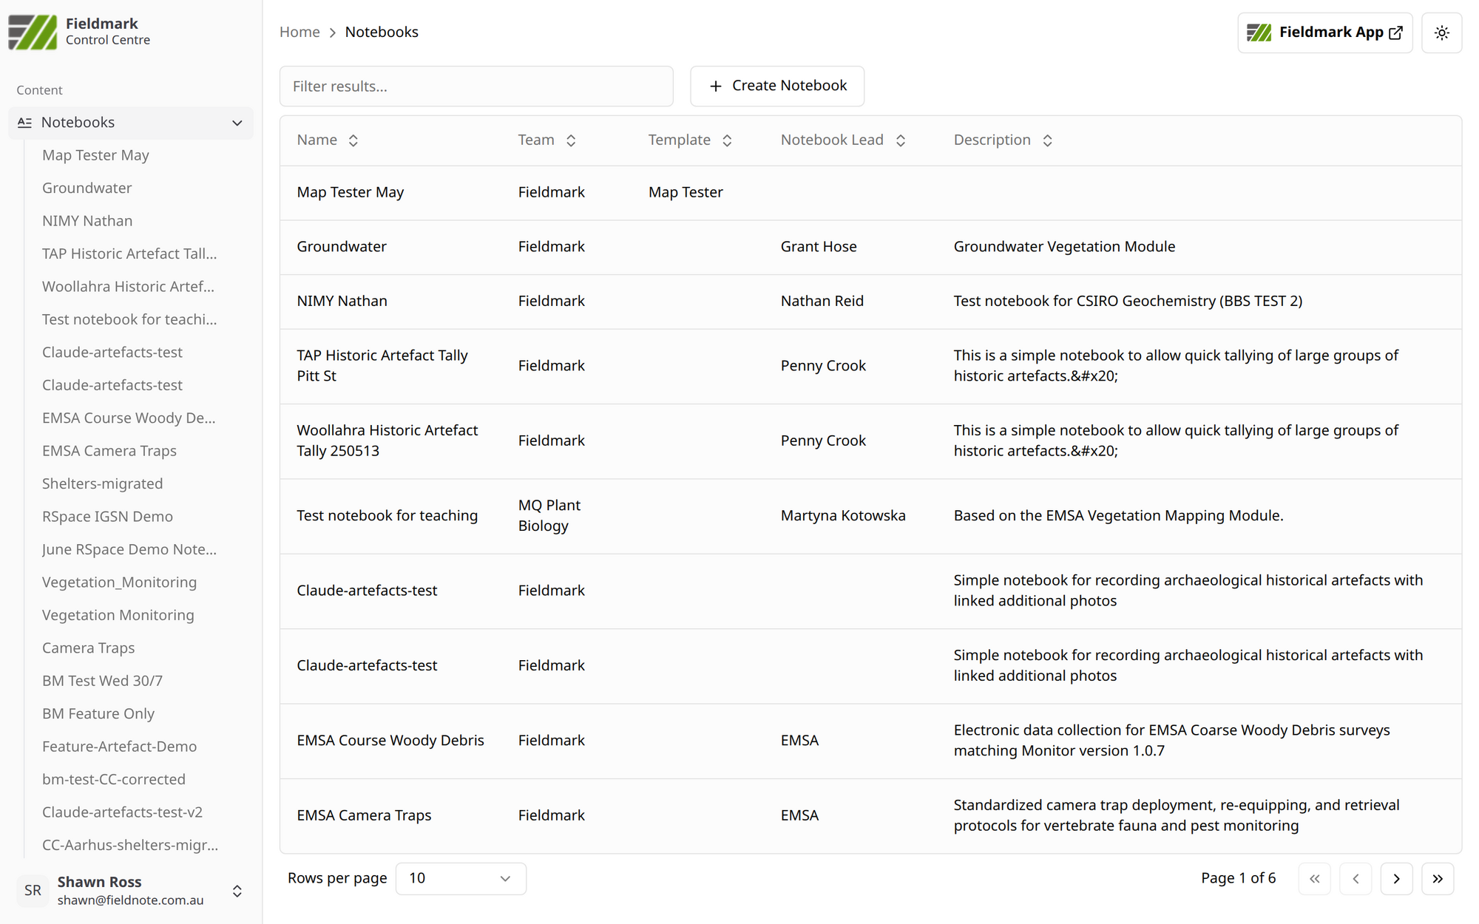This screenshot has height=924, width=1479.
Task: Click the Fieldmark logo in sidebar
Action: (33, 33)
